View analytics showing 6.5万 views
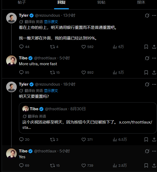Viewport: 157px width, 172px height. pos(120,139)
